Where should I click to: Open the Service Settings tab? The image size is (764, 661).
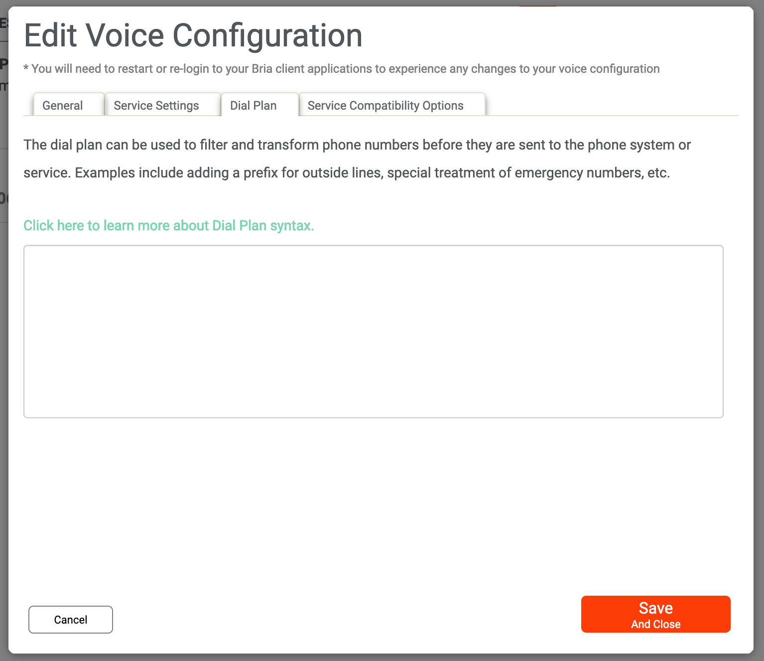156,105
